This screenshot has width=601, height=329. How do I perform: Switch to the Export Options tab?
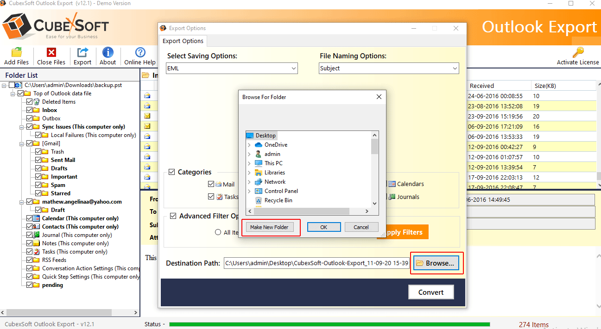[183, 41]
